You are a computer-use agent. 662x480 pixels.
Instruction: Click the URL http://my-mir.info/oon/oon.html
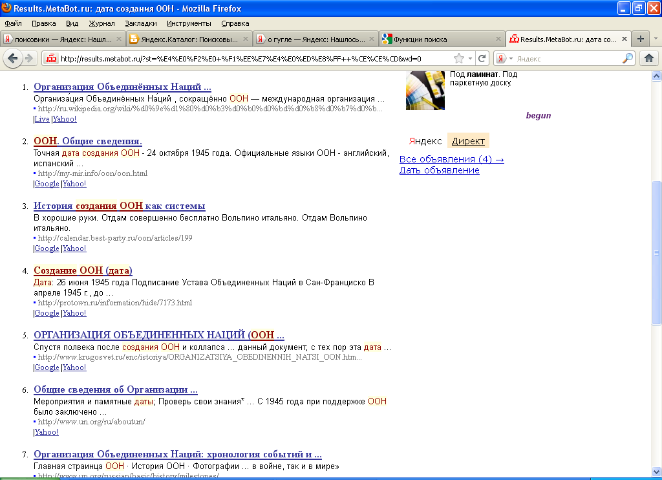point(93,173)
